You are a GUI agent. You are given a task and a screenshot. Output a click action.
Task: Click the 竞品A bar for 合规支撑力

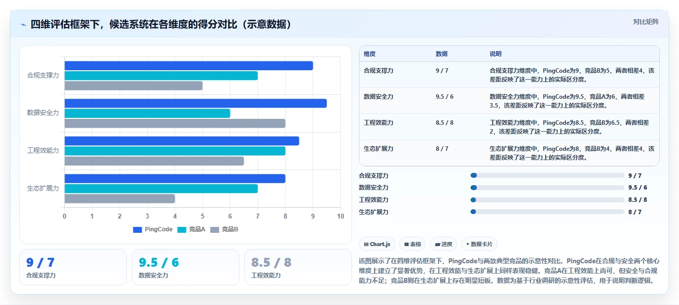point(161,76)
